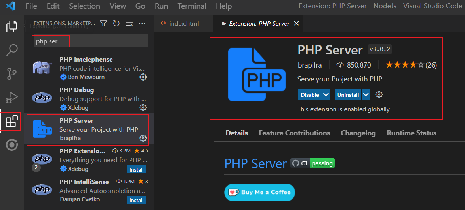465x210 pixels.
Task: Open the View menu
Action: 118,6
